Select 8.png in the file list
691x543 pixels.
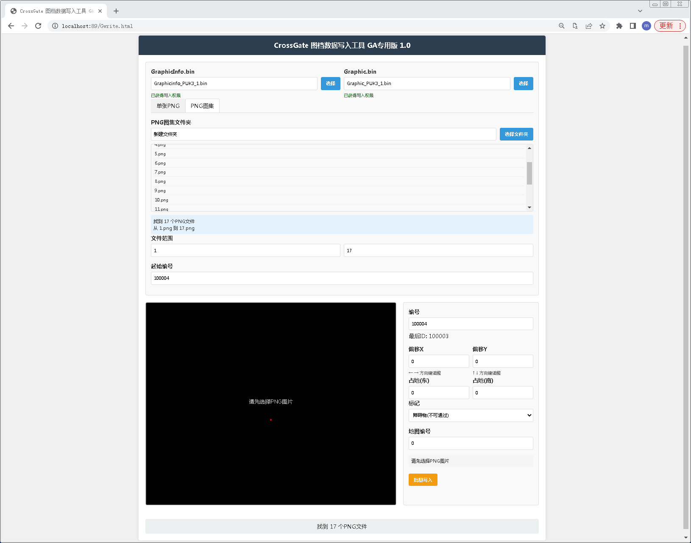click(338, 182)
